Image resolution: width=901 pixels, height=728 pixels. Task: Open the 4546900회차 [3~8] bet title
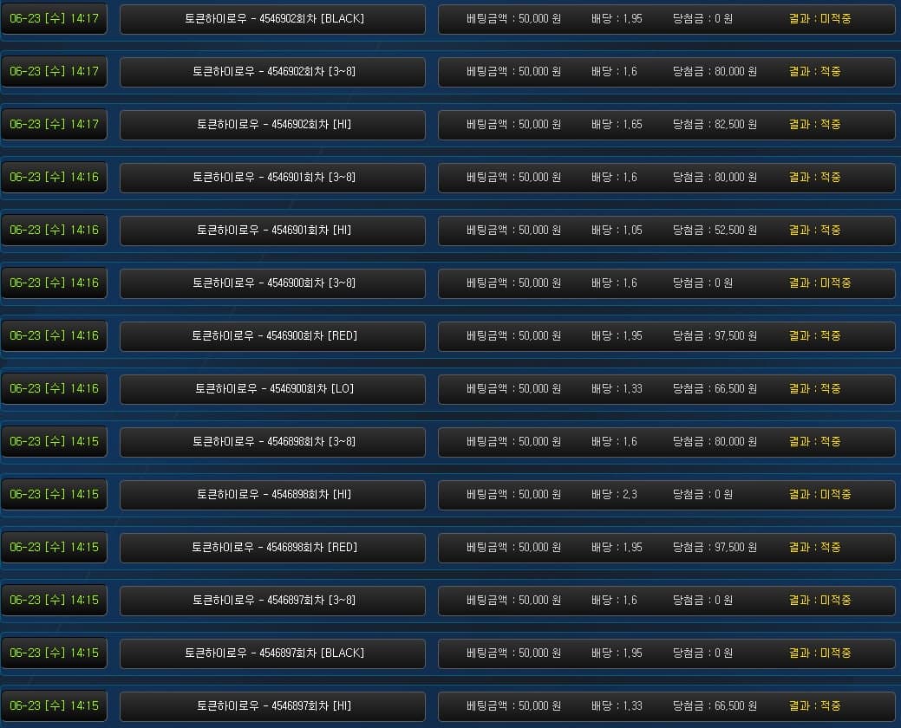coord(272,283)
